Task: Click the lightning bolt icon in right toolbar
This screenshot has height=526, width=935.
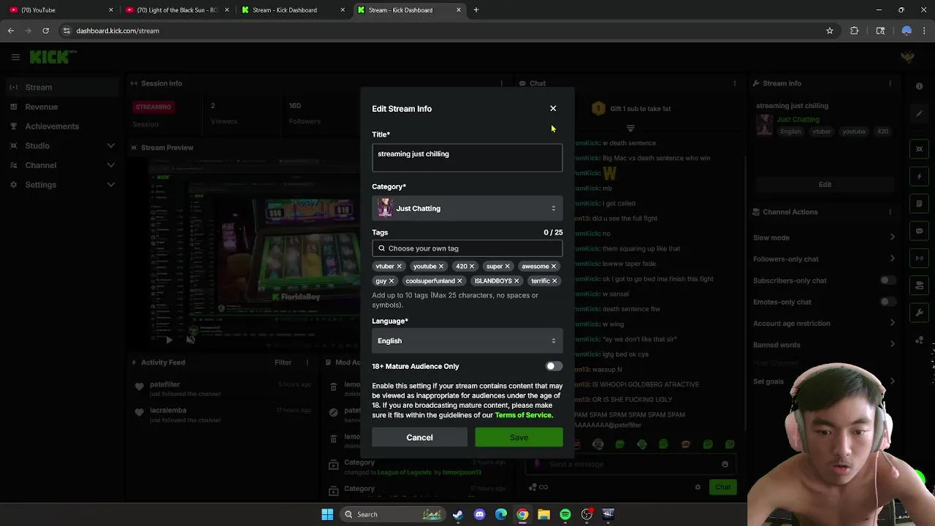Action: (x=919, y=177)
